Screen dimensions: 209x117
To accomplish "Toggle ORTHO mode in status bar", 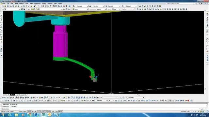I will click(29, 112).
